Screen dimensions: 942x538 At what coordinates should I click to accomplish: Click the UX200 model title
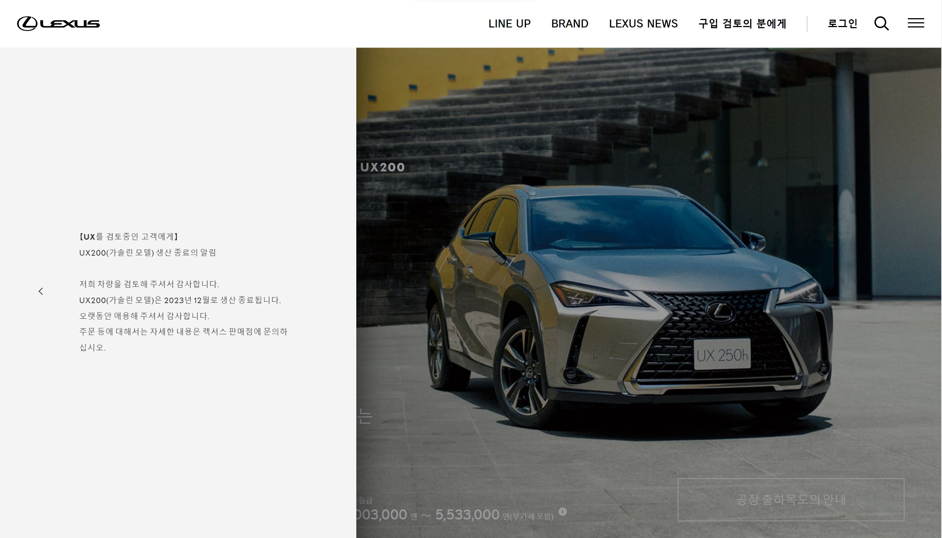(x=382, y=167)
